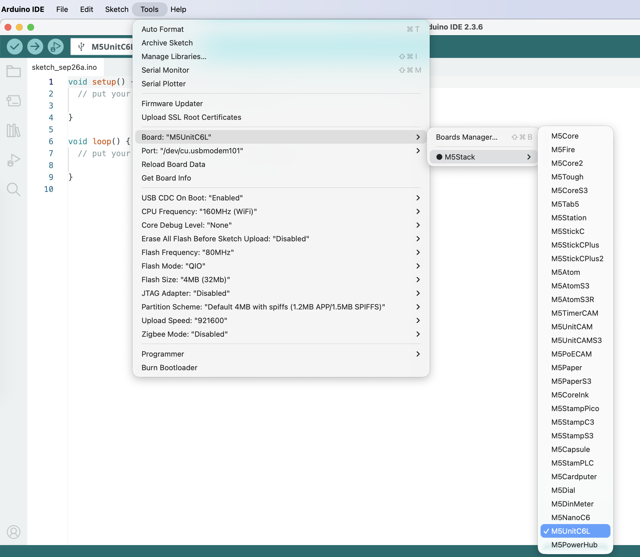Open the Search magnifier sidebar icon
This screenshot has height=557, width=640.
(x=13, y=189)
